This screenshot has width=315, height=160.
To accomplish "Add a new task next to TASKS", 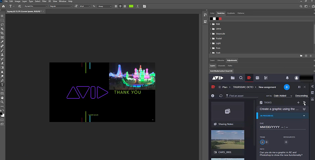I will [x=298, y=103].
